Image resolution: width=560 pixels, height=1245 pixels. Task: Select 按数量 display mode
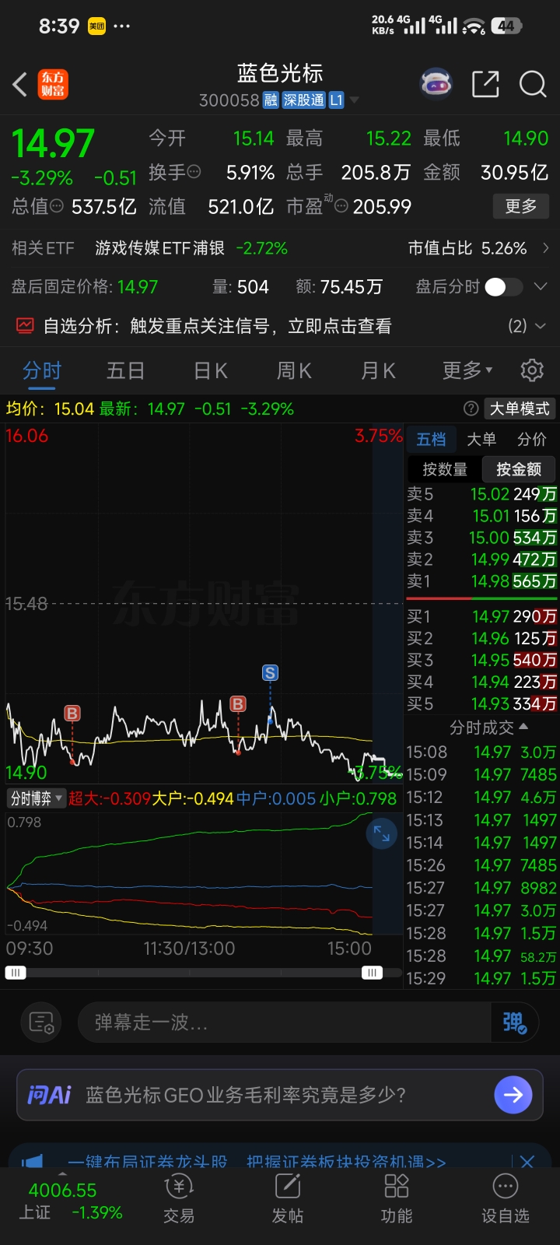point(445,469)
